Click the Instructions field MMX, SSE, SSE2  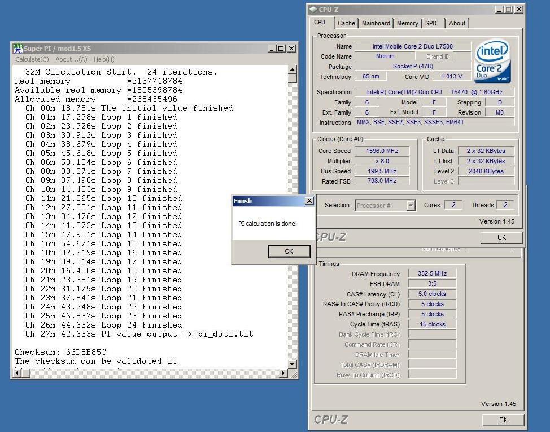click(435, 122)
